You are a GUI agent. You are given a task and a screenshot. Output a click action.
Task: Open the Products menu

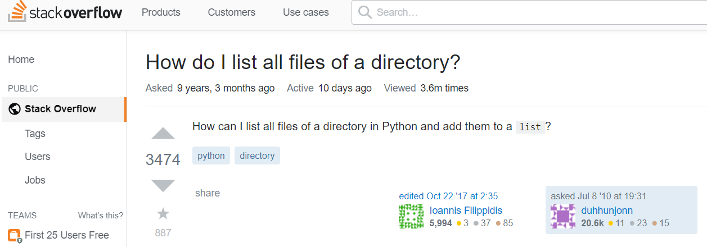(161, 12)
